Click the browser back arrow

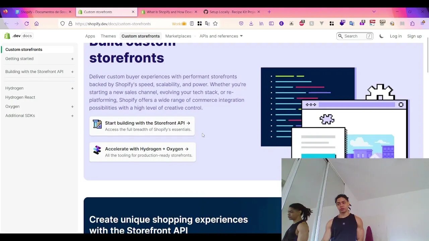click(7, 24)
